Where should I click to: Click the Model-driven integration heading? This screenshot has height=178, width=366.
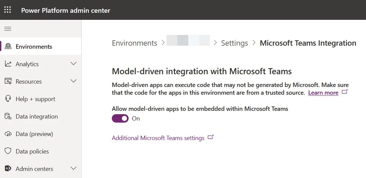[x=202, y=71]
